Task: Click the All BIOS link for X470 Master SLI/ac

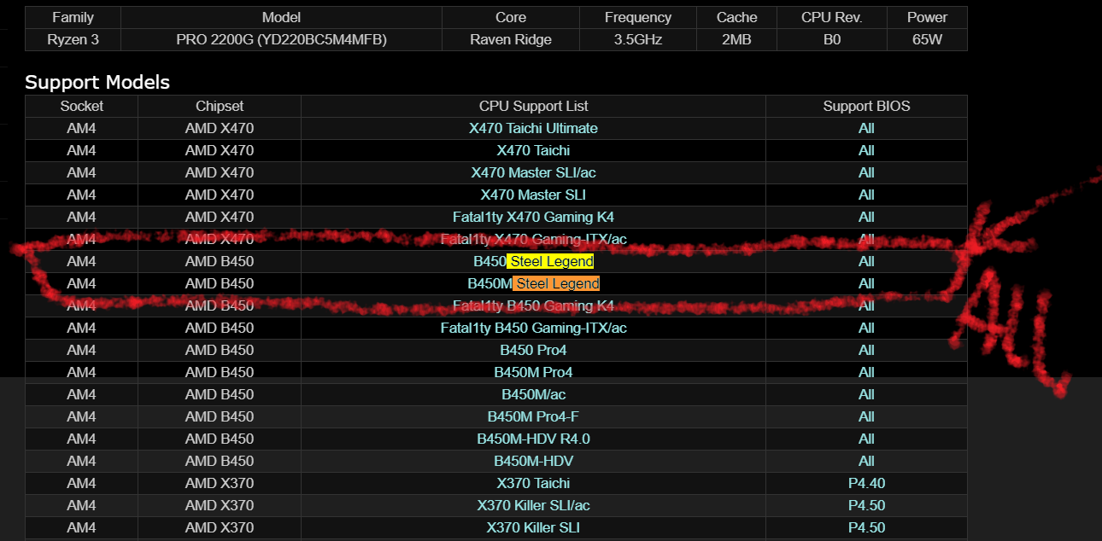Action: 866,172
